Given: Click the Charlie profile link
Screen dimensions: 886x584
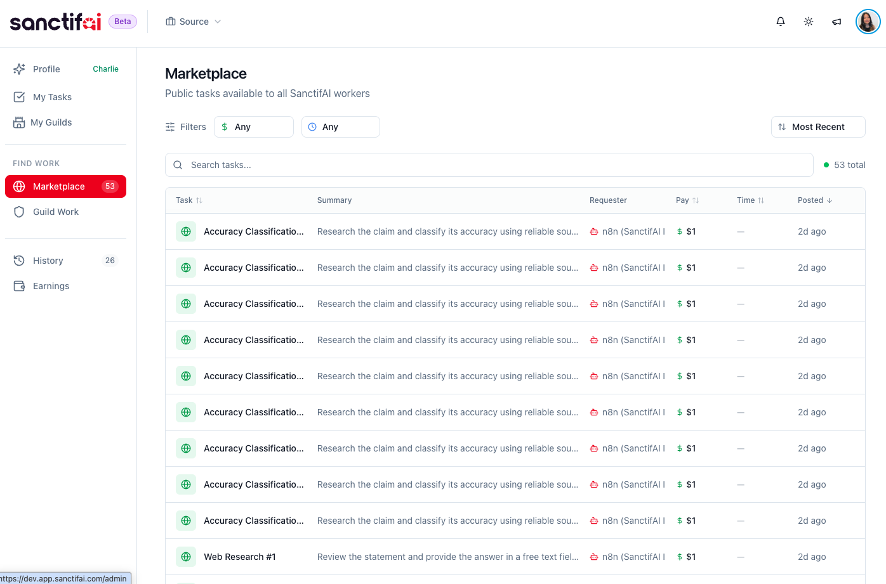Looking at the screenshot, I should tap(105, 68).
